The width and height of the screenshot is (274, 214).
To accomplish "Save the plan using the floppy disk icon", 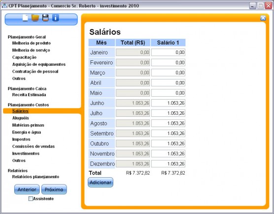I will click(45, 18).
